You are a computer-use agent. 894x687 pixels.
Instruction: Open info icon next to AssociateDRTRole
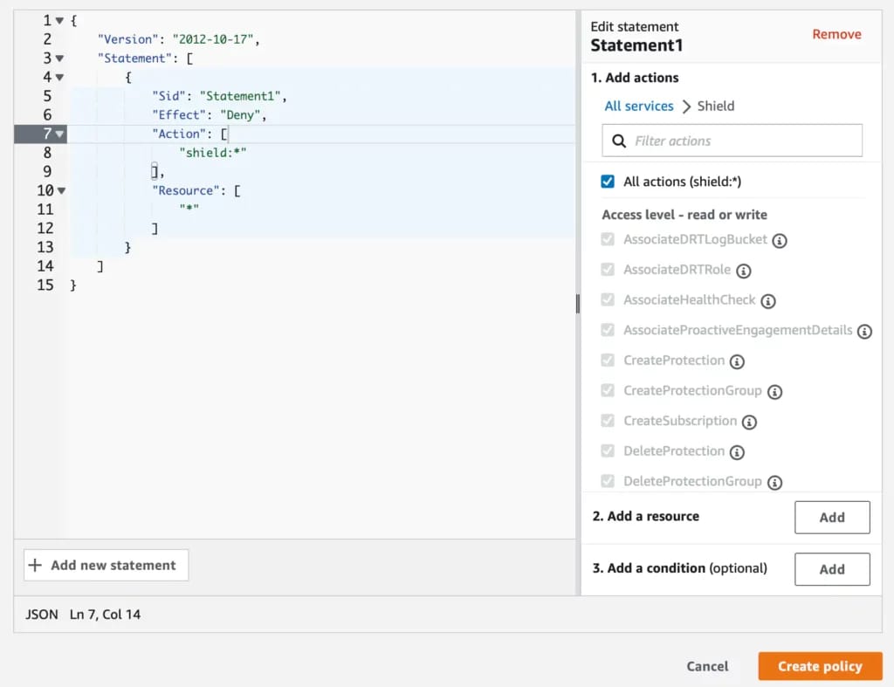744,271
